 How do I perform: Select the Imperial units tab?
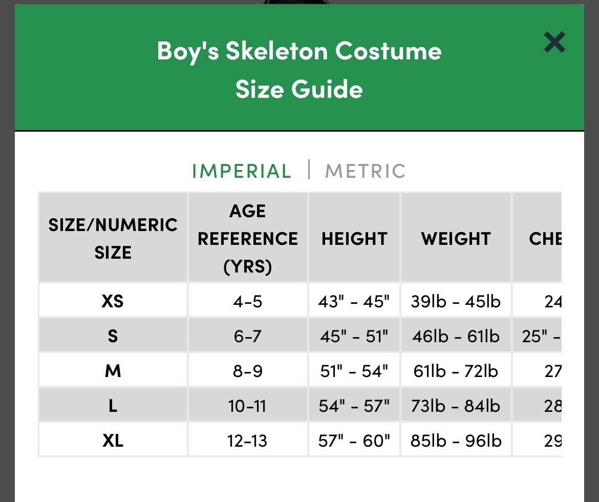(241, 171)
